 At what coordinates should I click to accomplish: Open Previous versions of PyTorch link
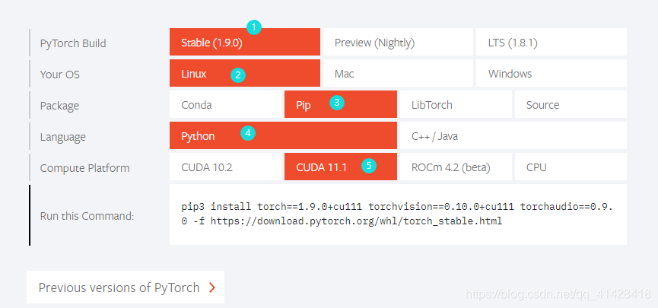tap(125, 287)
